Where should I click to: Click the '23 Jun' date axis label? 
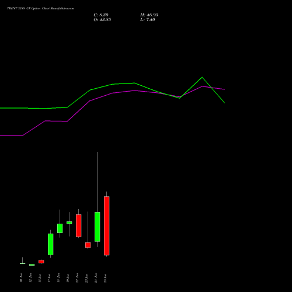86,278
